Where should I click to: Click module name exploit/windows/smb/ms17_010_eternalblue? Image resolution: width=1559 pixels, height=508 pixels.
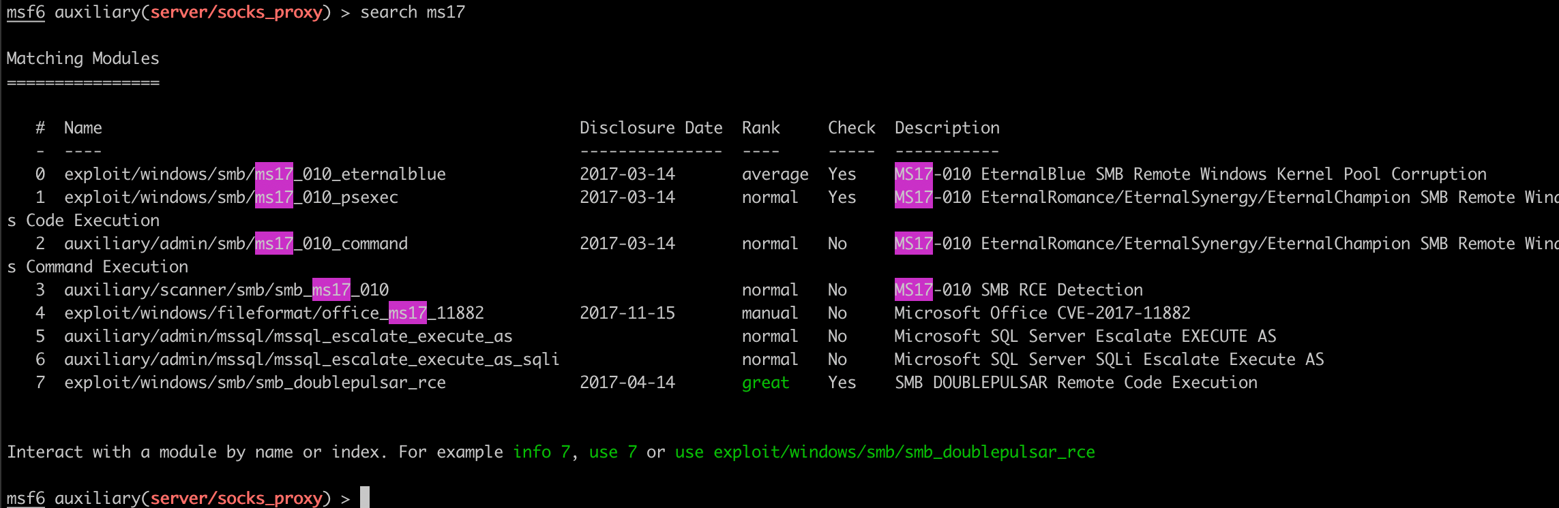(x=255, y=174)
